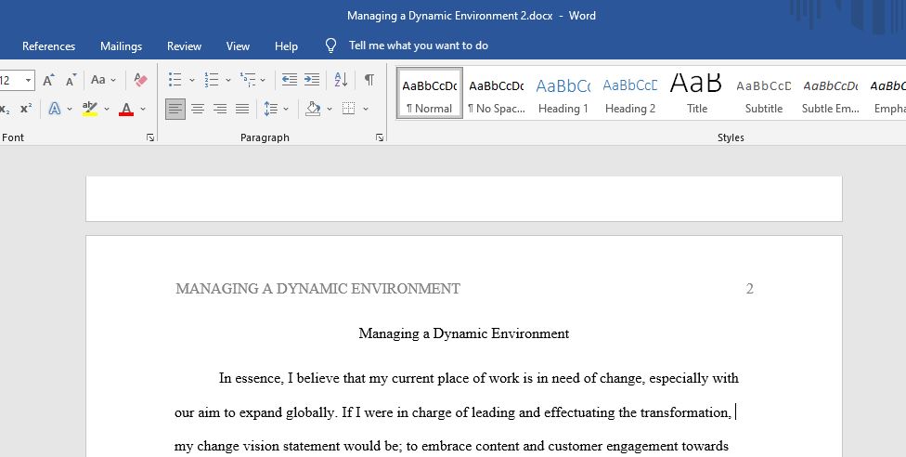
Task: Decrease paragraph indent
Action: click(290, 80)
